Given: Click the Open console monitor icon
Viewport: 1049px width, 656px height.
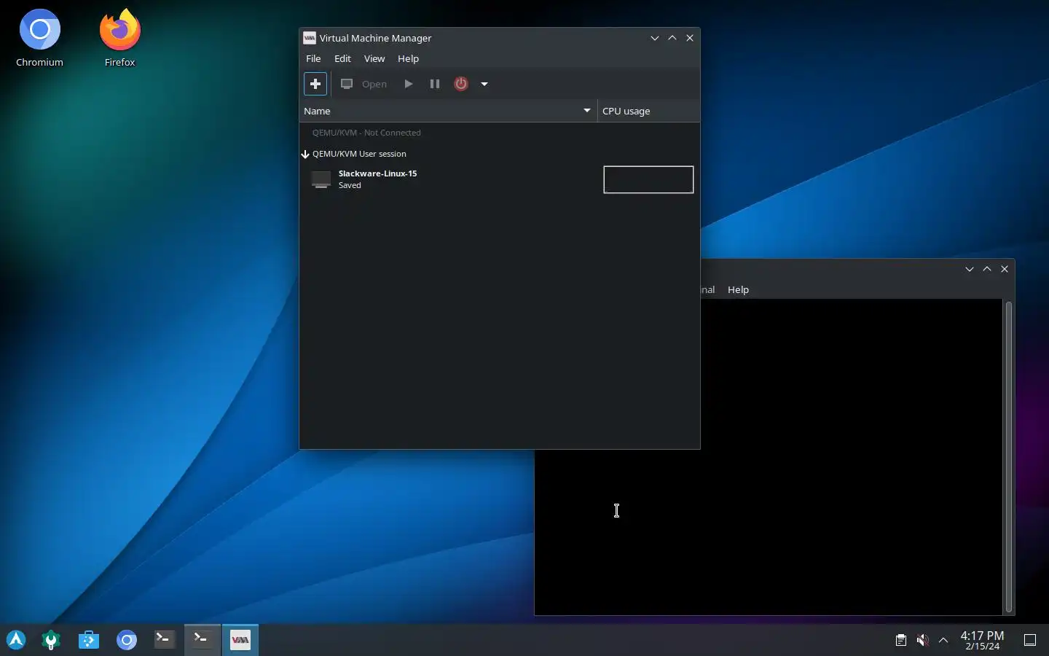Looking at the screenshot, I should pos(347,84).
